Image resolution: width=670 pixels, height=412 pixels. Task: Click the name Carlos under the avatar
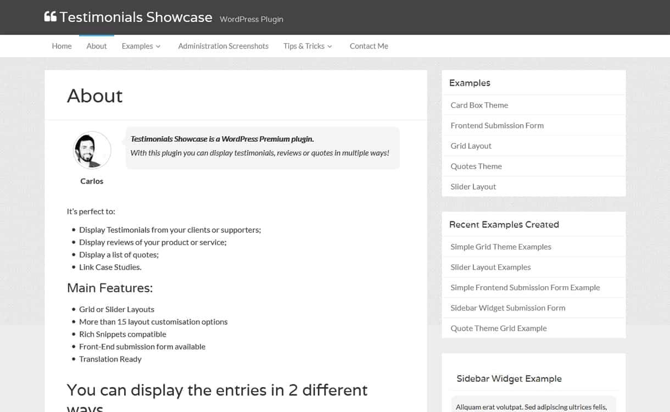[x=92, y=181]
